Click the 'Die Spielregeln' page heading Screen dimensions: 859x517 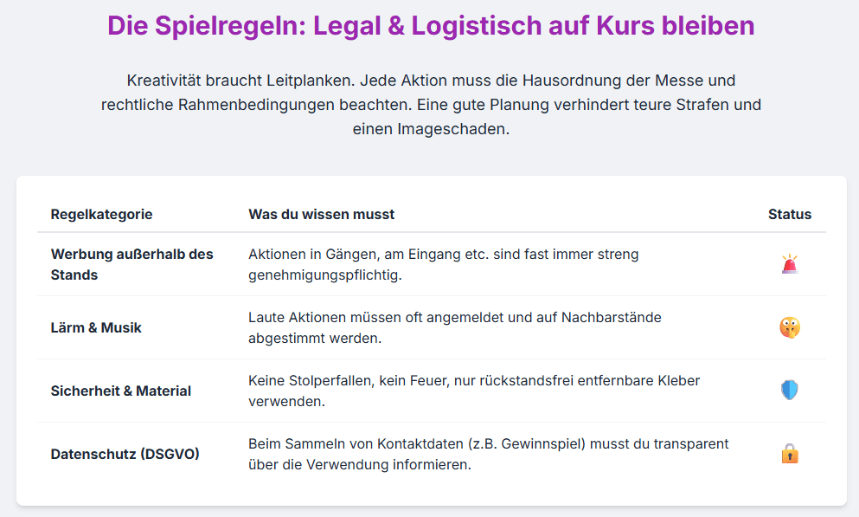click(430, 26)
